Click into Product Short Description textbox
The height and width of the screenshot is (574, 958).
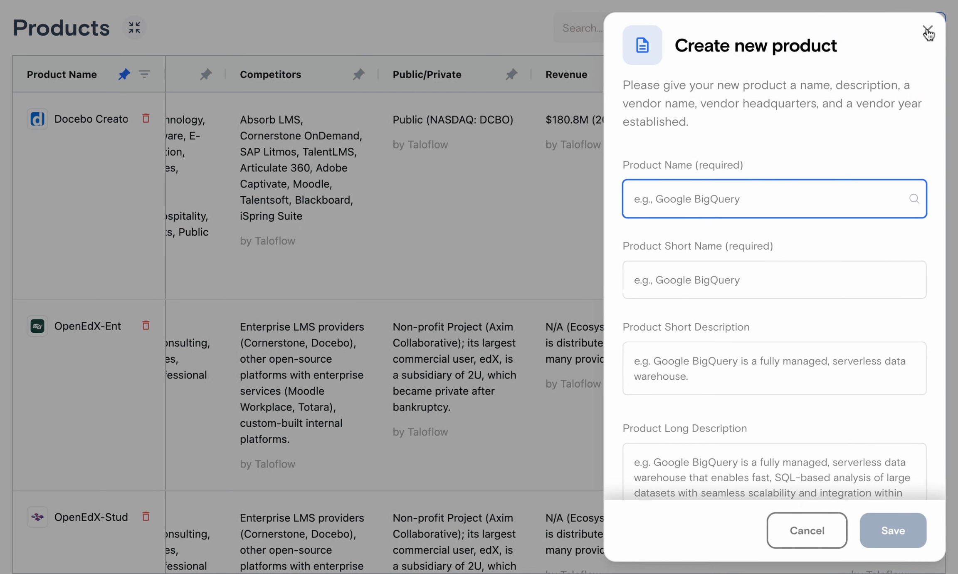click(x=774, y=369)
